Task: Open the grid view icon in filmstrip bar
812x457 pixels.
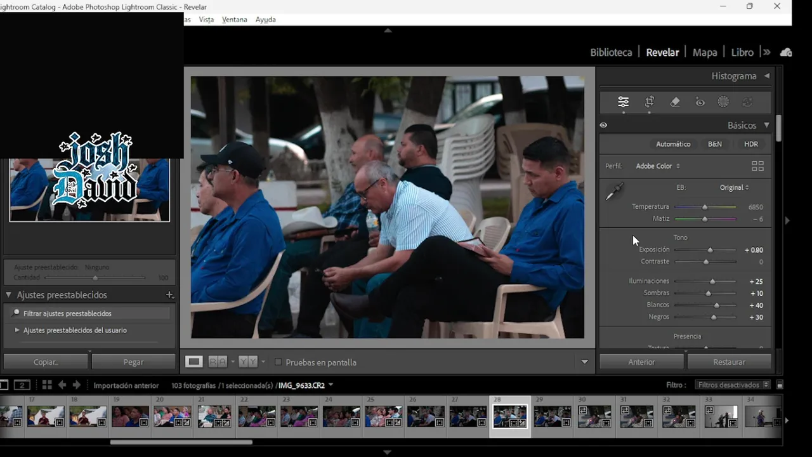Action: pos(47,385)
